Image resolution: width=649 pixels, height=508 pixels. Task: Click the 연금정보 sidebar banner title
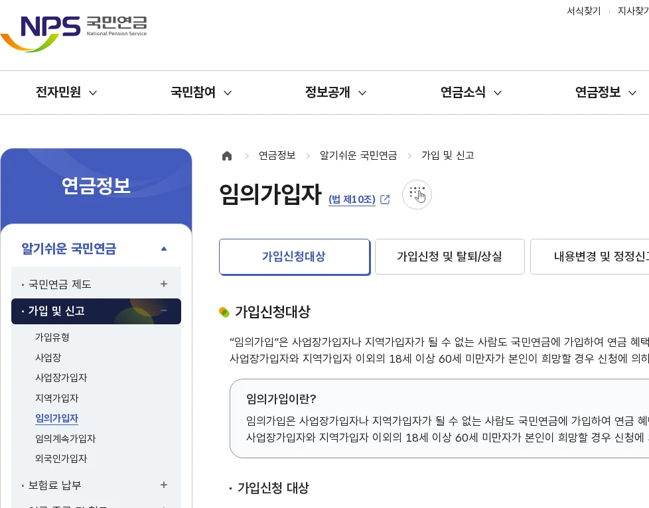(96, 186)
